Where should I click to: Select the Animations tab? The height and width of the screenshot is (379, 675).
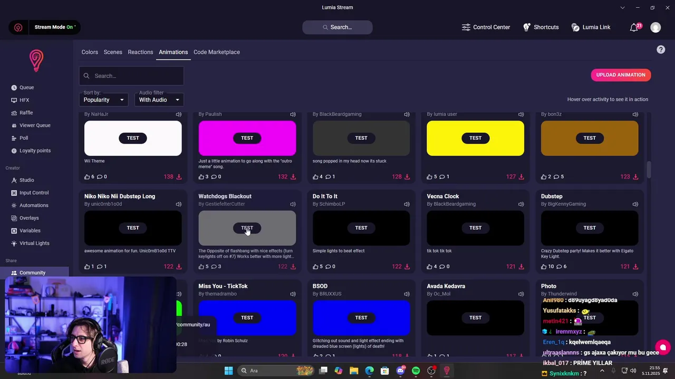tap(173, 52)
